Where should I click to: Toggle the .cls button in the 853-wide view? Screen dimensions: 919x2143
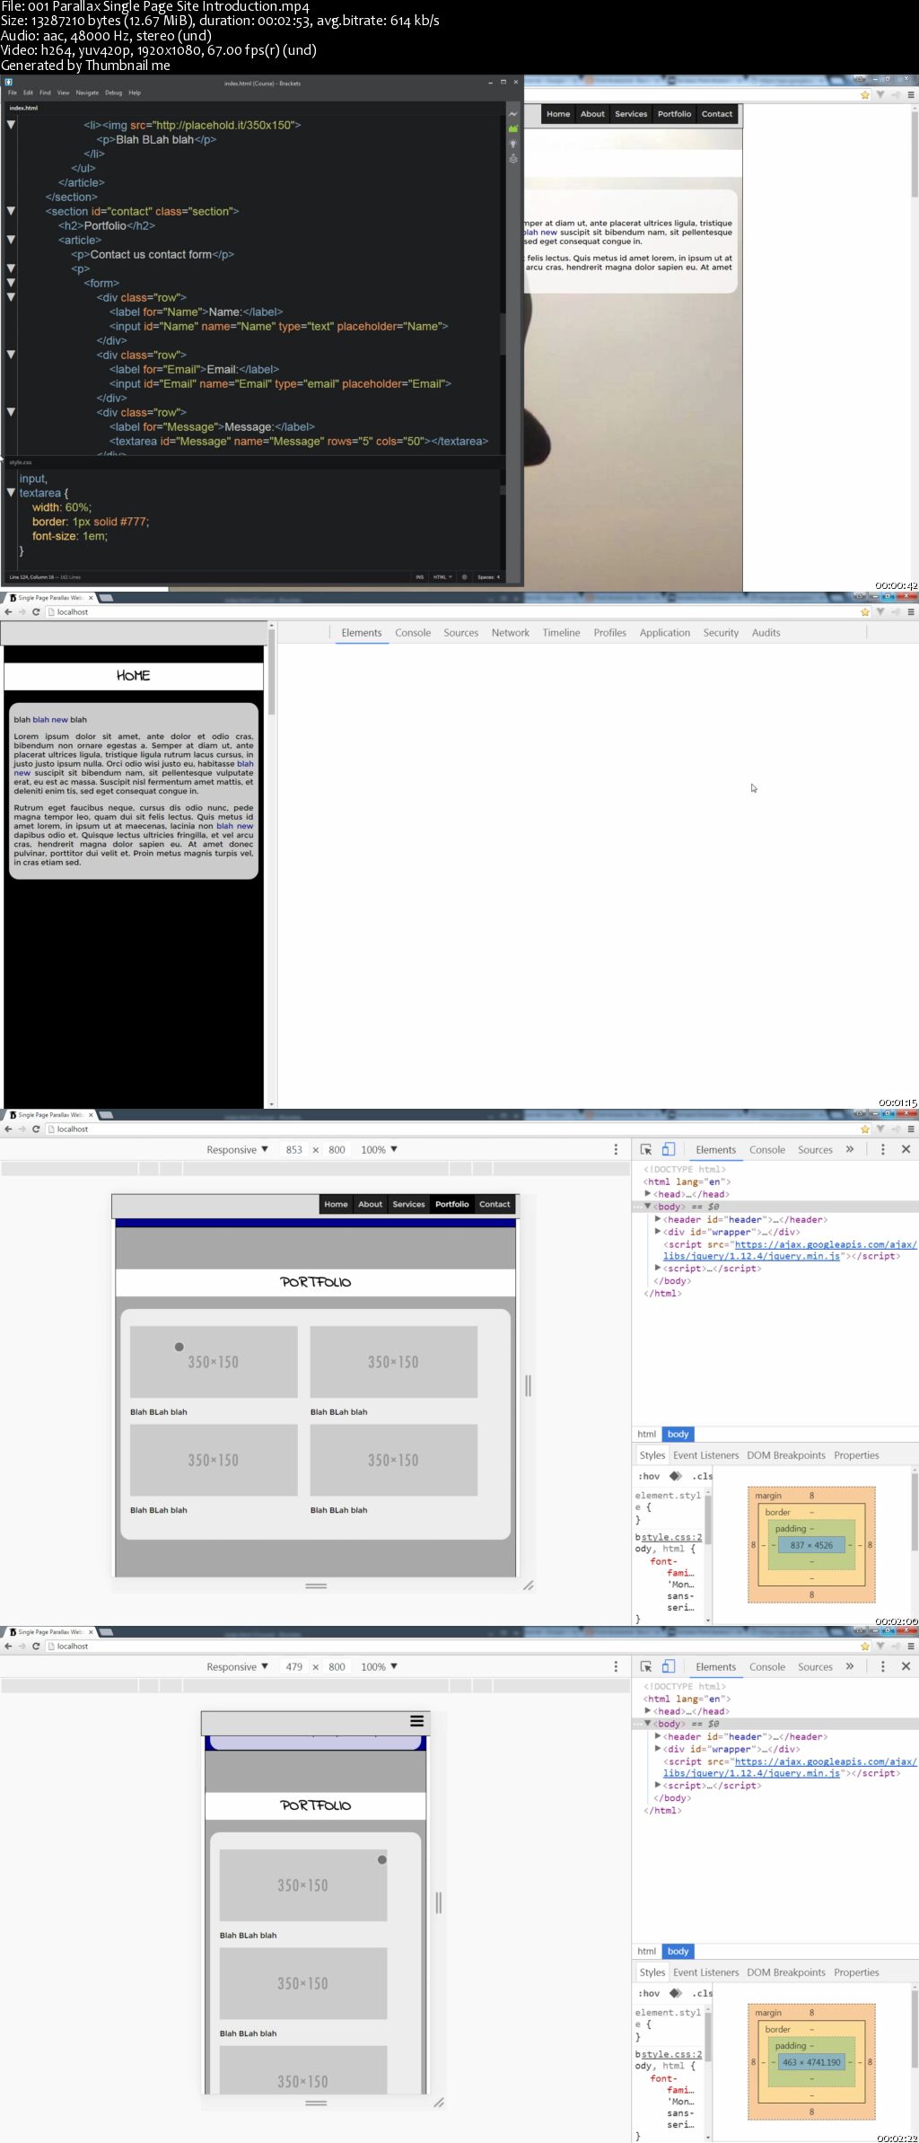point(702,1476)
